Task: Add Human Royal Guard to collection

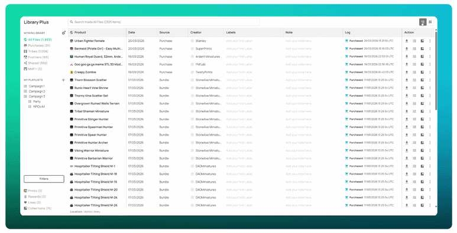Action: coord(422,57)
